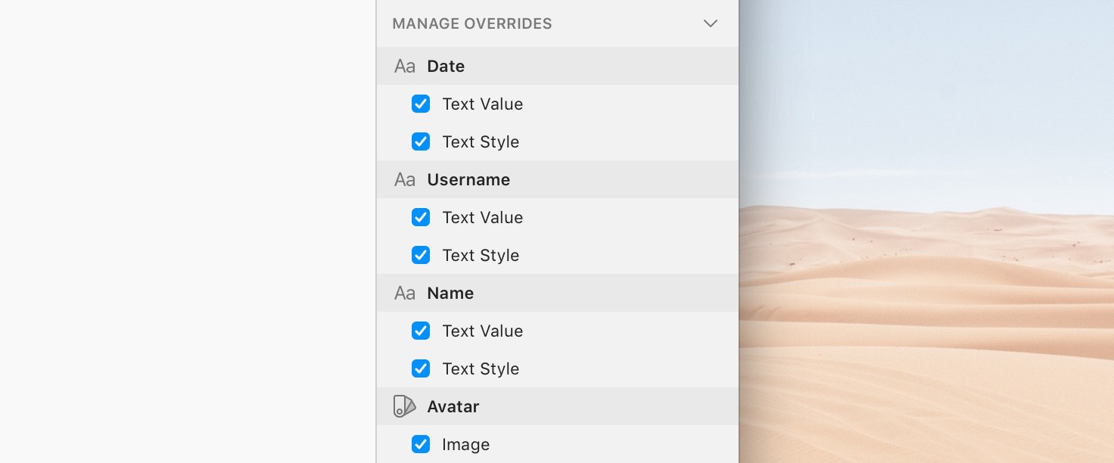The width and height of the screenshot is (1114, 463).
Task: Uncheck Name Text Value override
Action: [x=421, y=331]
